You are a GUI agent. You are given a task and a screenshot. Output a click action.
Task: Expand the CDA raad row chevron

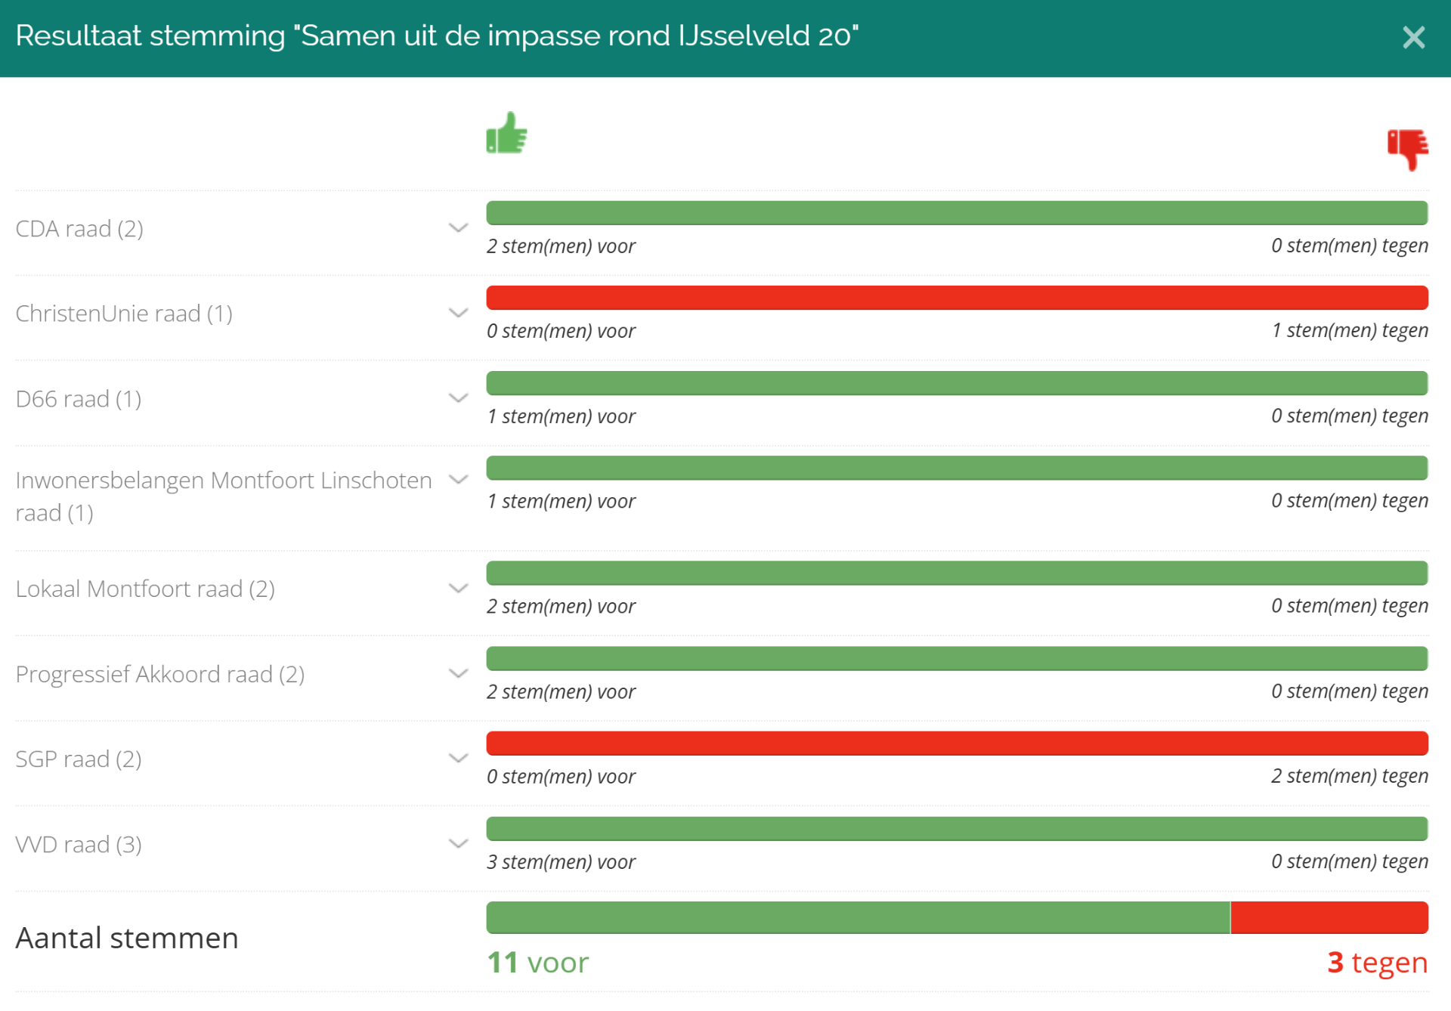(458, 227)
